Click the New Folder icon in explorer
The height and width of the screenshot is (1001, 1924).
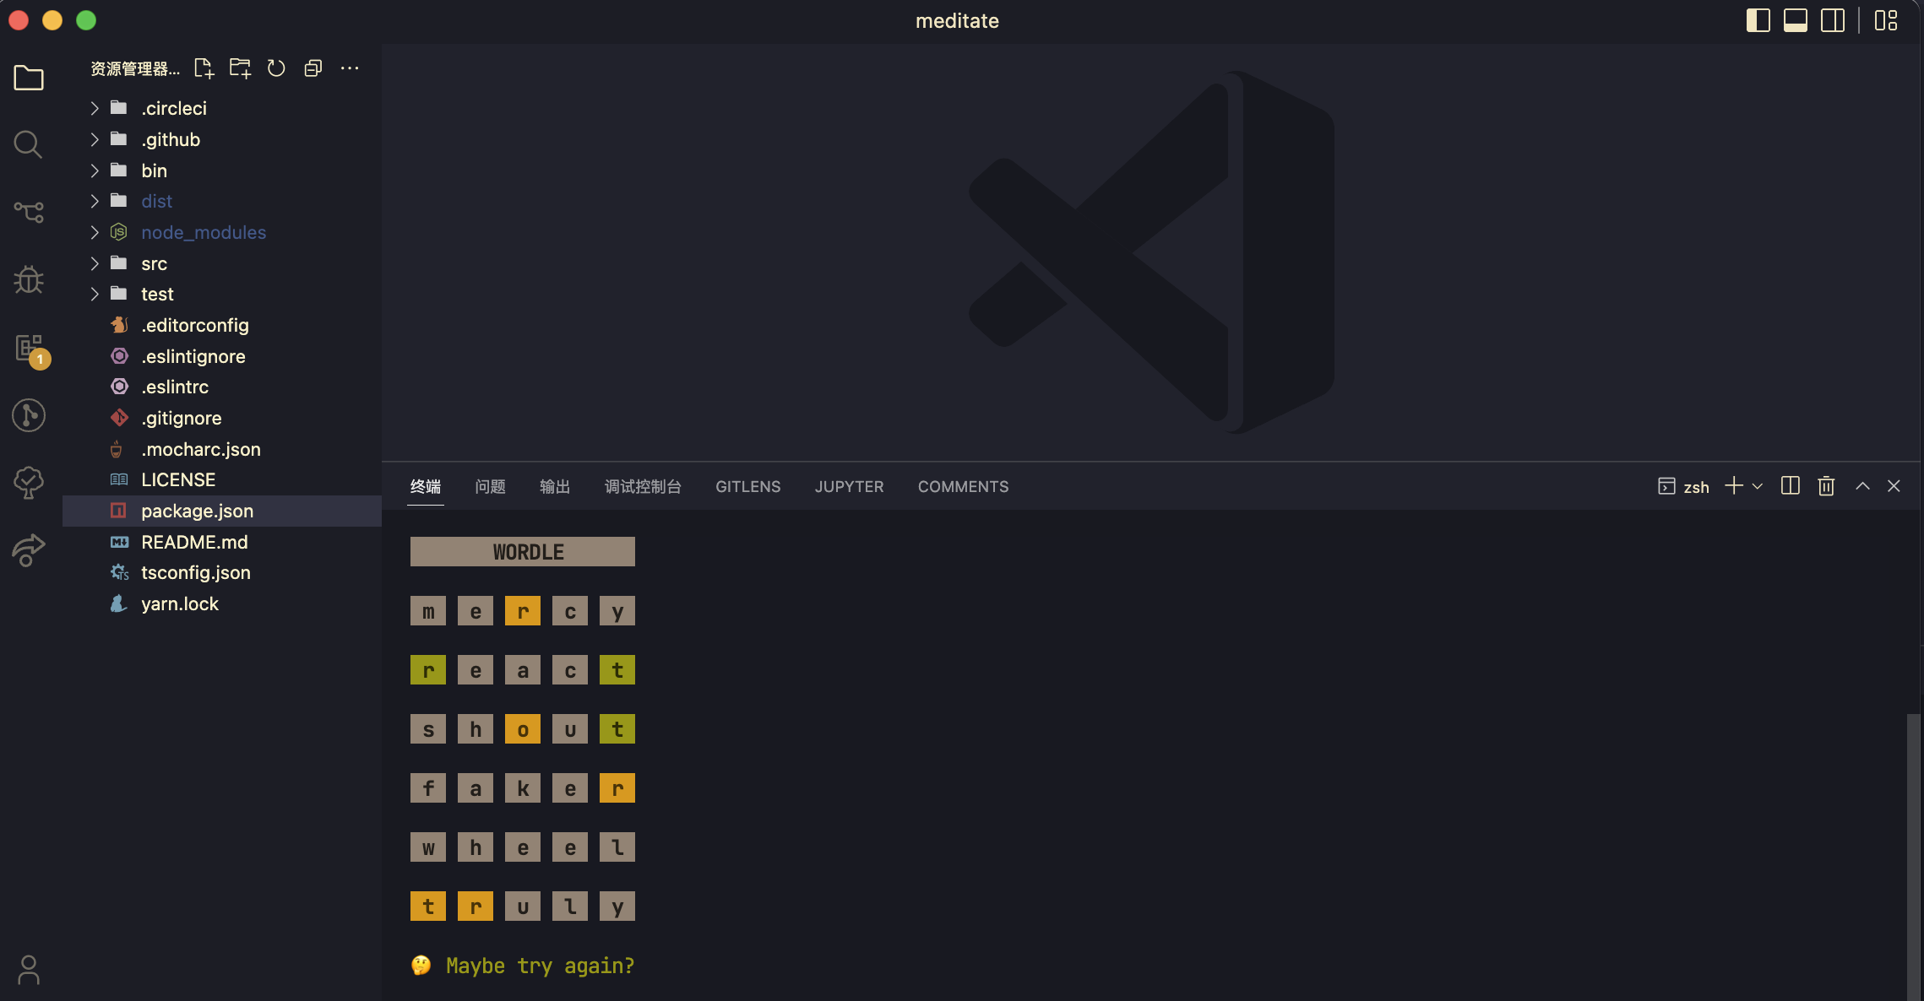[240, 68]
